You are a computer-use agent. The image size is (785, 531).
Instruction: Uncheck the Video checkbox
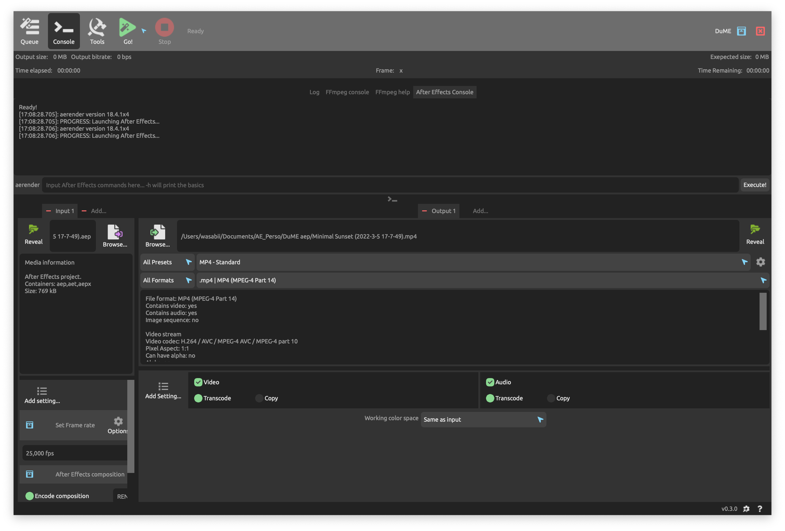coord(198,382)
